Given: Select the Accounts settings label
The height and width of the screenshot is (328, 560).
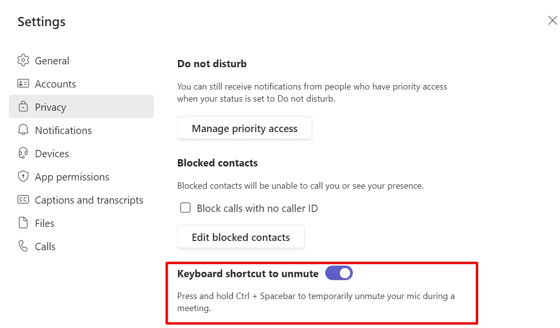Looking at the screenshot, I should pyautogui.click(x=55, y=84).
